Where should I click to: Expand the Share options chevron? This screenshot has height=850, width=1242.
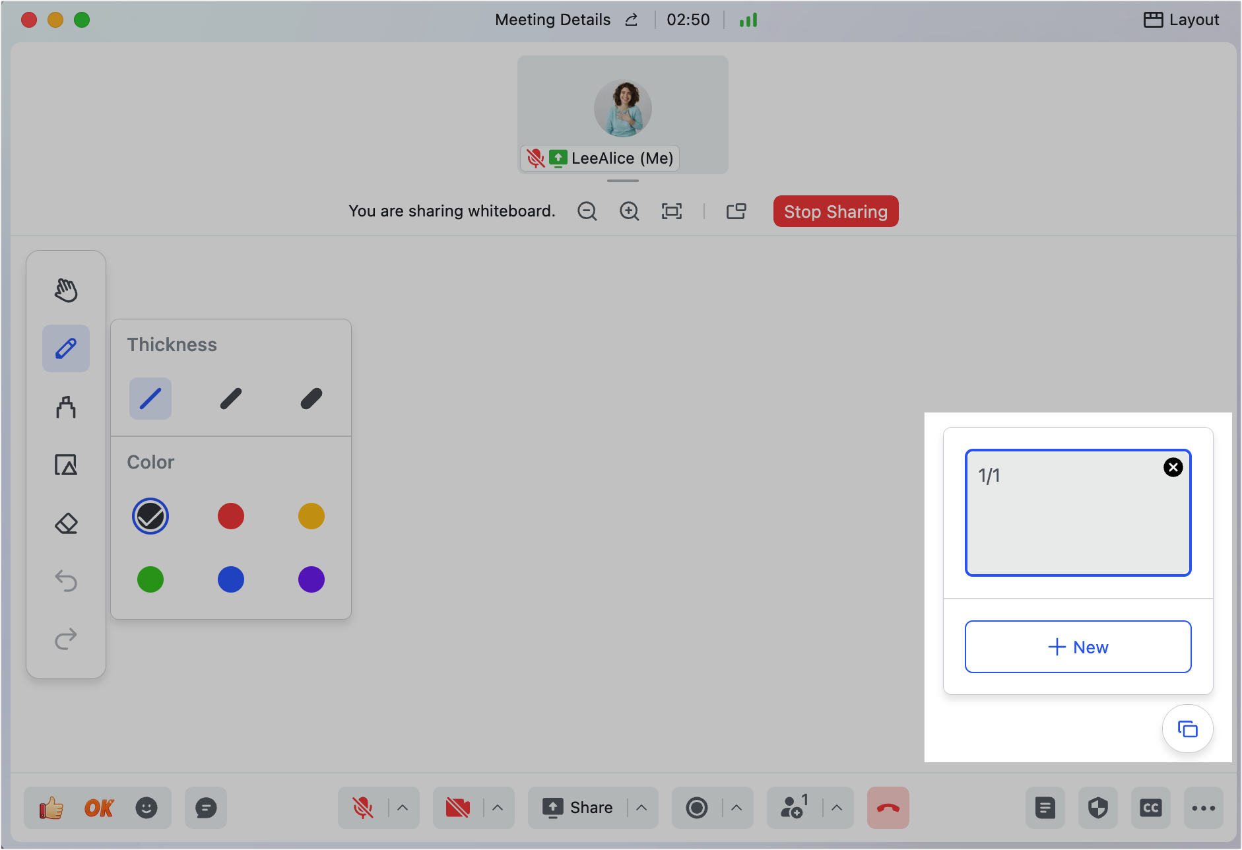(x=641, y=807)
